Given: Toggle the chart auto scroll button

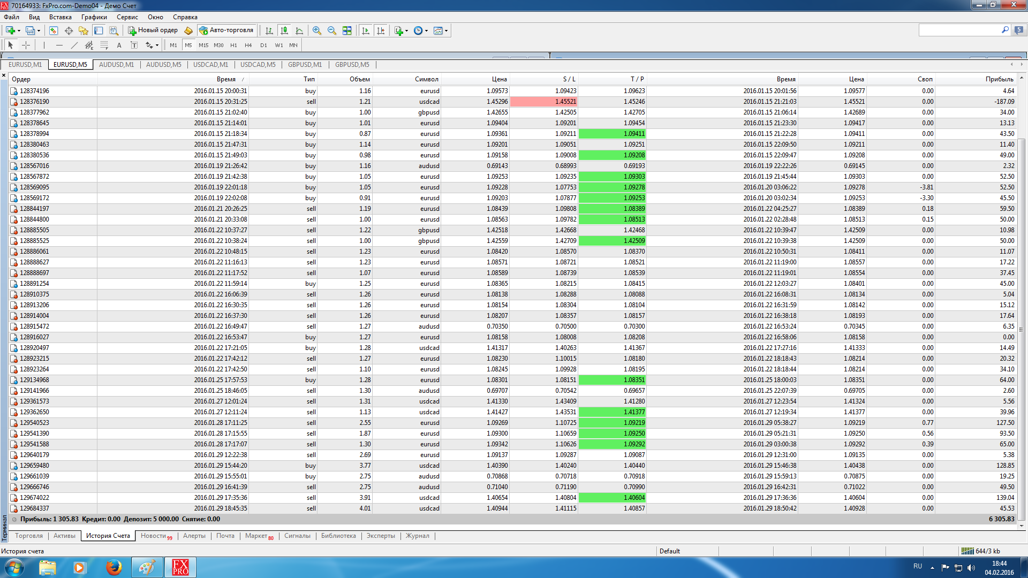Looking at the screenshot, I should point(366,31).
